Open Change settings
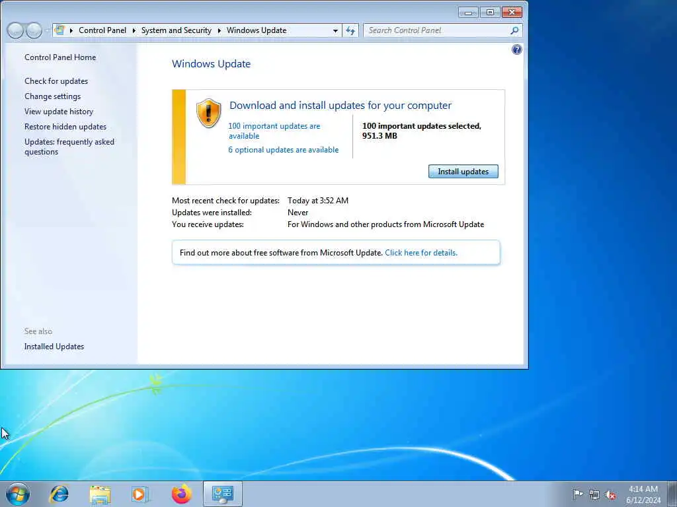677x507 pixels. point(52,96)
